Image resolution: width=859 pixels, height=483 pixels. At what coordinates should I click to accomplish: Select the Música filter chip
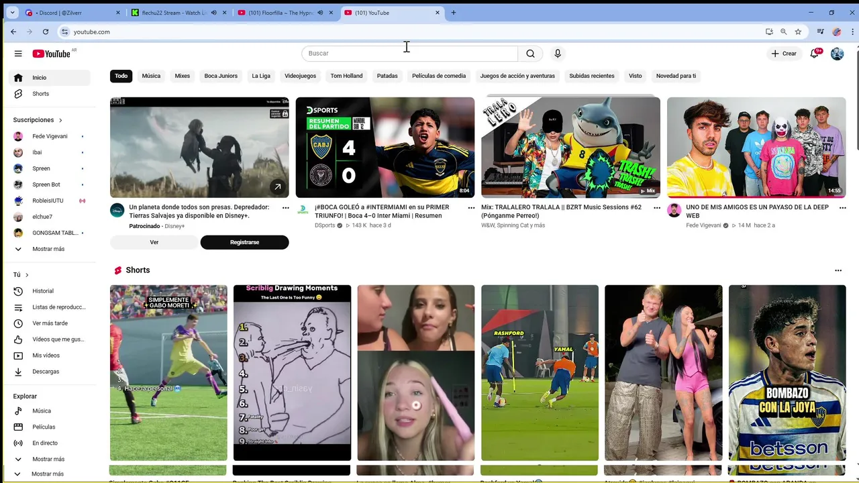(151, 76)
